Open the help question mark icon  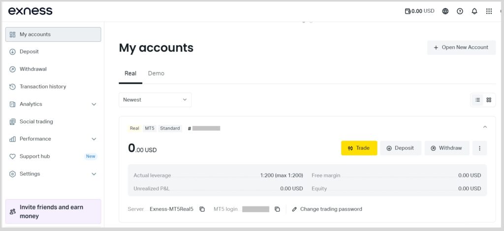click(x=460, y=11)
